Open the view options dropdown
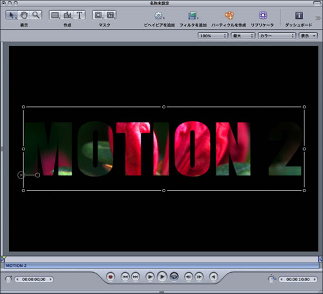 [x=308, y=35]
